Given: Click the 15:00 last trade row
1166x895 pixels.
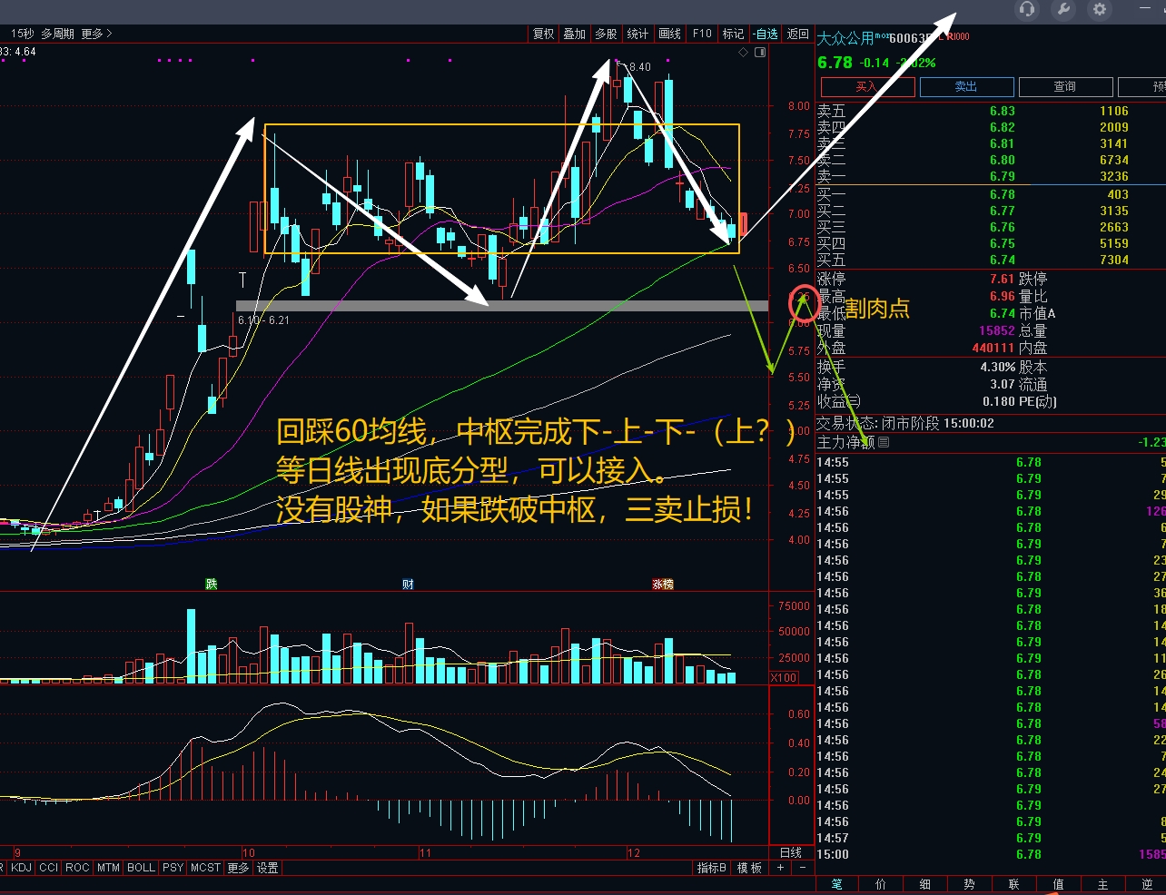Looking at the screenshot, I should tap(991, 854).
